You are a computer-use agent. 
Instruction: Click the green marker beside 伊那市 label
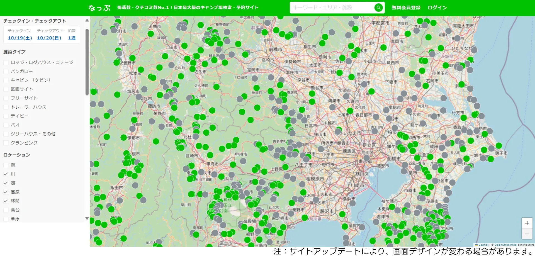coord(124,137)
